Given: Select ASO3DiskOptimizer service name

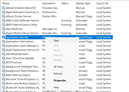Looking at the screenshot, I should (x=17, y=54).
